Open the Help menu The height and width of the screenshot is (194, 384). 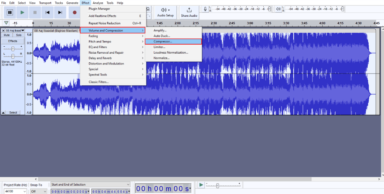[x=120, y=3]
